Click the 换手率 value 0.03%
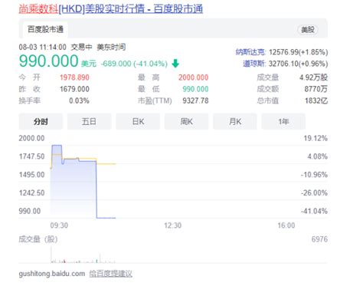Image resolution: width=363 pixels, height=286 pixels. coord(79,100)
